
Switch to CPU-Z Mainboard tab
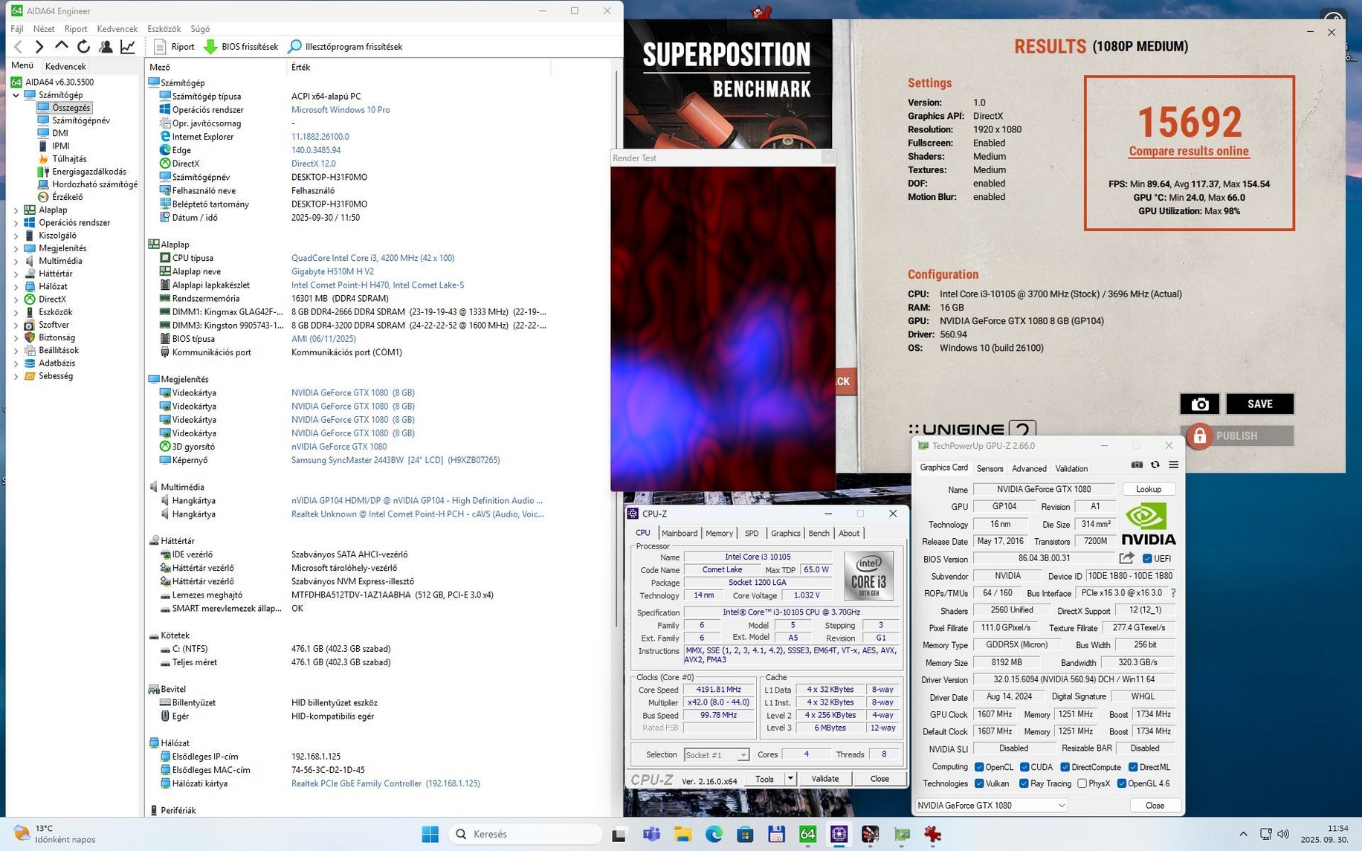680,533
